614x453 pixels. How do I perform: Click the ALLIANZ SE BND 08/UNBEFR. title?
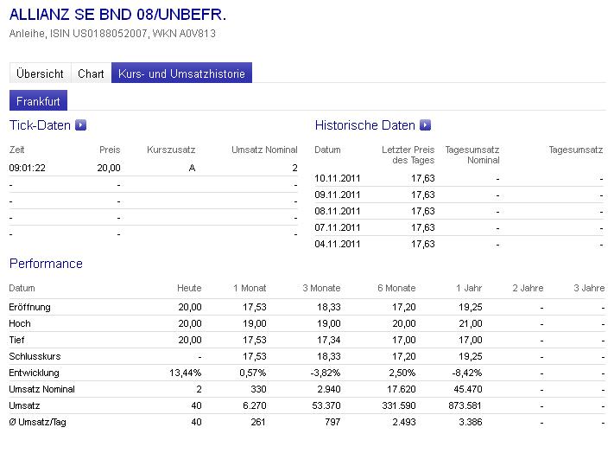[x=117, y=15]
